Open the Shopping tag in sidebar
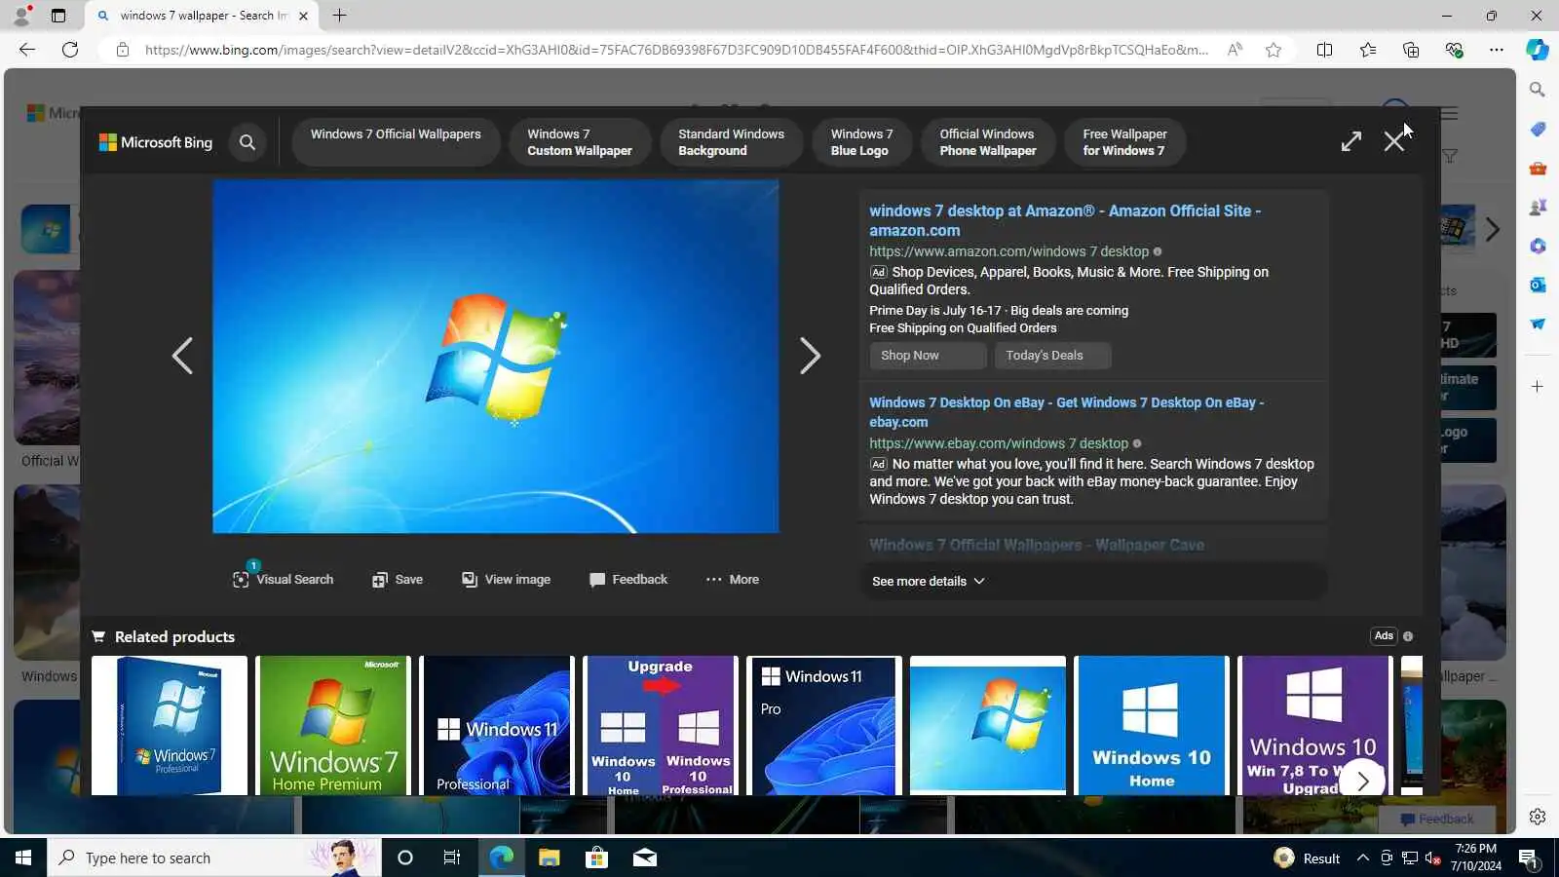 pyautogui.click(x=1538, y=130)
